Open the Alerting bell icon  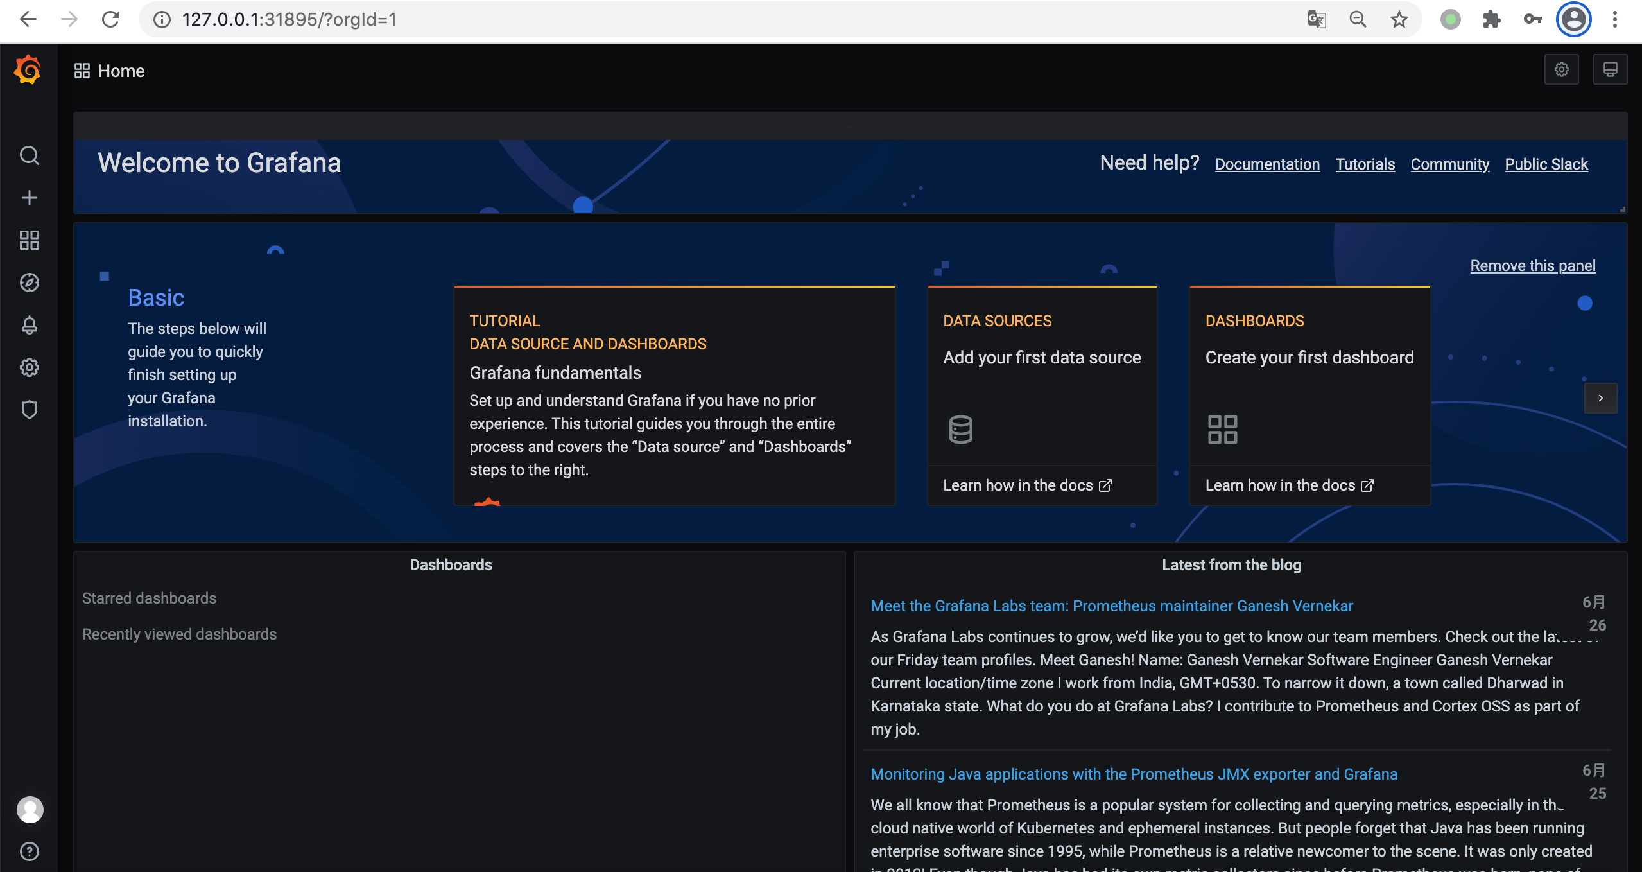tap(29, 325)
